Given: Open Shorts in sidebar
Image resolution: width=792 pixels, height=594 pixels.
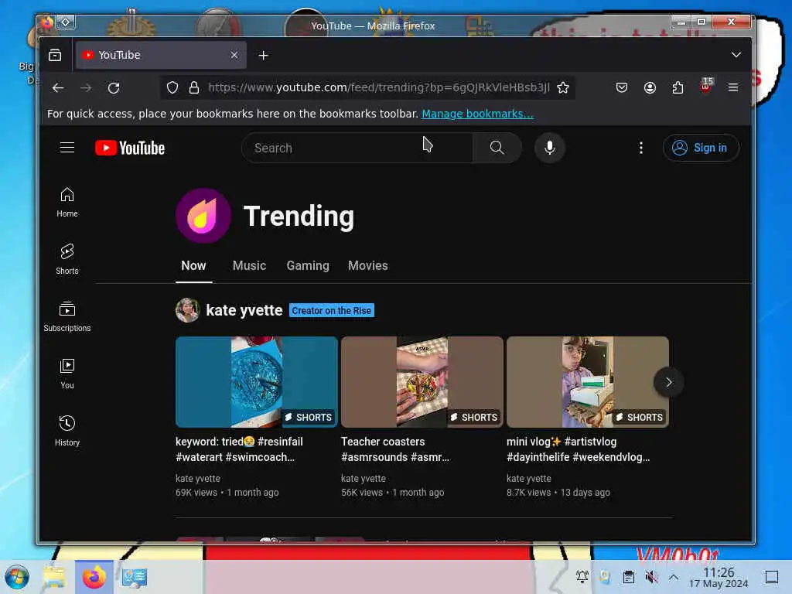Looking at the screenshot, I should click(x=67, y=259).
